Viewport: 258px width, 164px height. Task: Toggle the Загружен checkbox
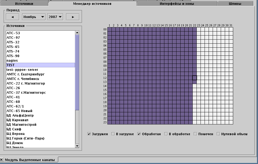point(89,134)
